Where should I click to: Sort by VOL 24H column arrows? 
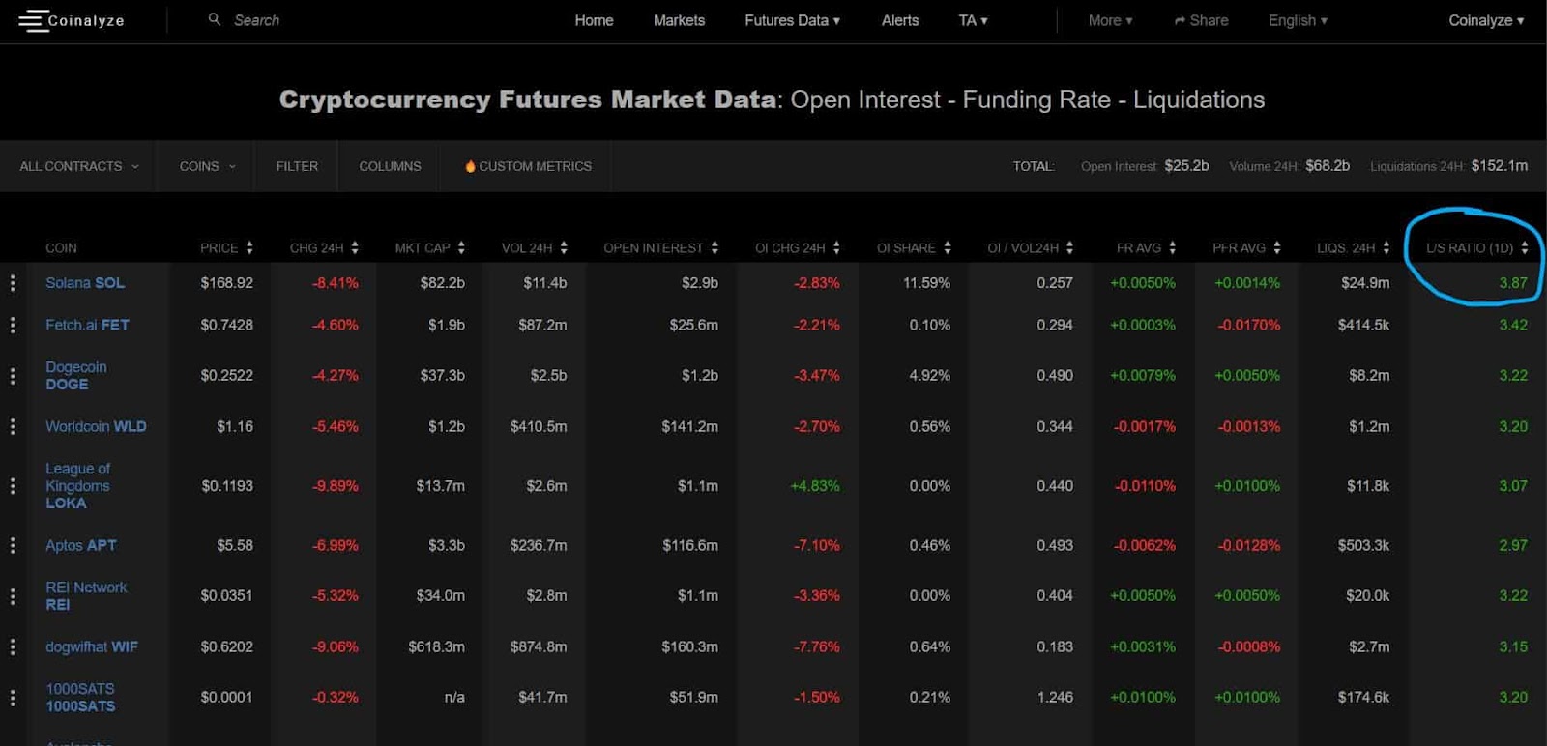click(564, 248)
